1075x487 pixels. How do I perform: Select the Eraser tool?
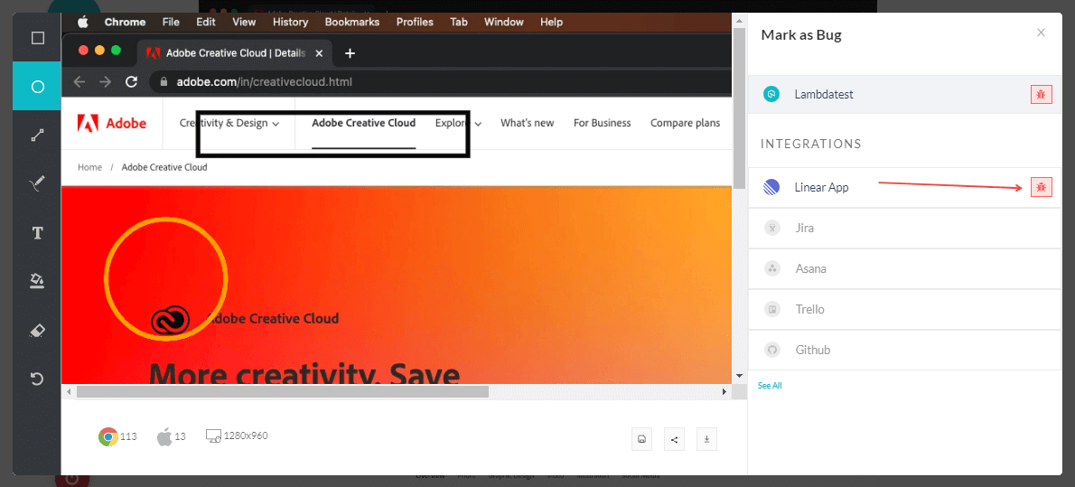pyautogui.click(x=37, y=330)
